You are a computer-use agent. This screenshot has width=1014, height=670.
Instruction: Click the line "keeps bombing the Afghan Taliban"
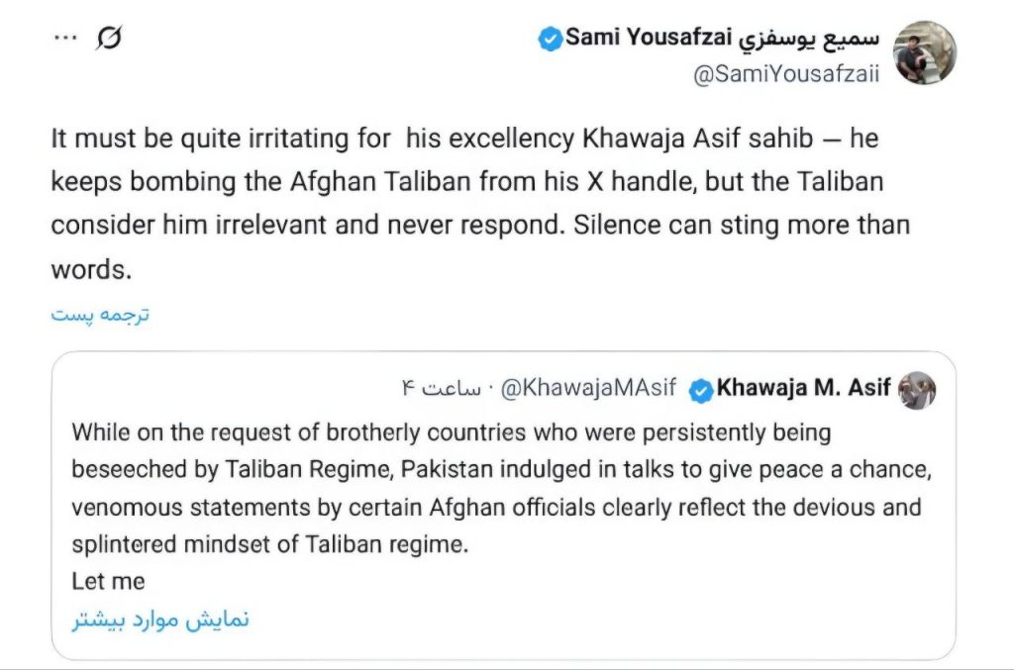coord(466,182)
